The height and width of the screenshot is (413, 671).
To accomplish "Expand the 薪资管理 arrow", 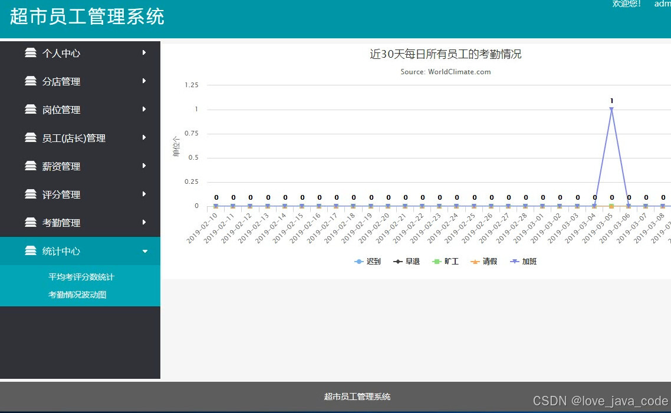I will tap(144, 166).
